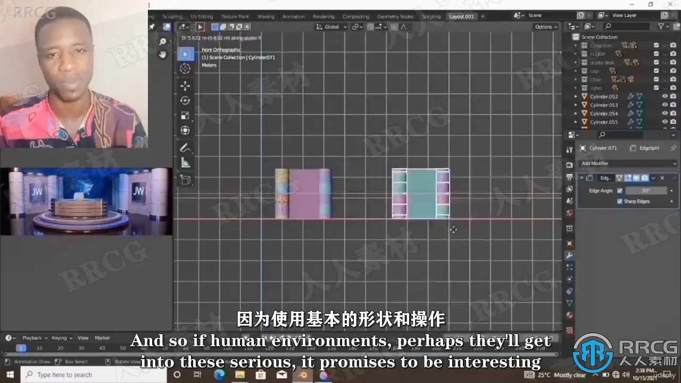Switch to the Geometry Nodes workspace tab
Image resolution: width=681 pixels, height=383 pixels.
(x=395, y=16)
